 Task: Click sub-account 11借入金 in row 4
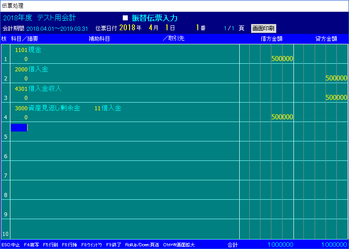108,108
